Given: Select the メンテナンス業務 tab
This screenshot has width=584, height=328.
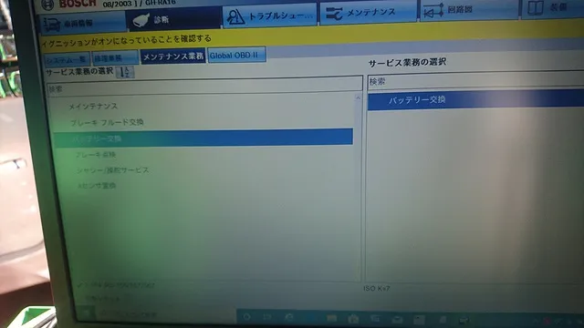Looking at the screenshot, I should (x=172, y=56).
